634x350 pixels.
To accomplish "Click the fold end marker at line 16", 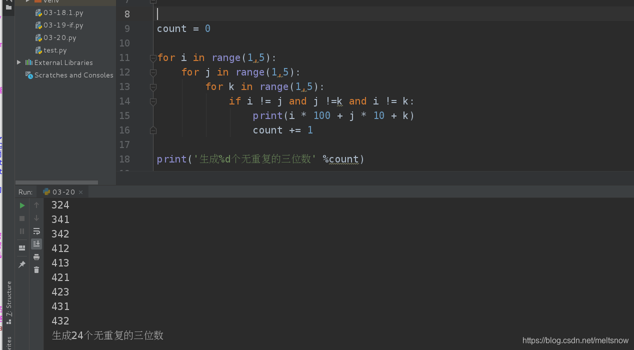I will tap(153, 130).
